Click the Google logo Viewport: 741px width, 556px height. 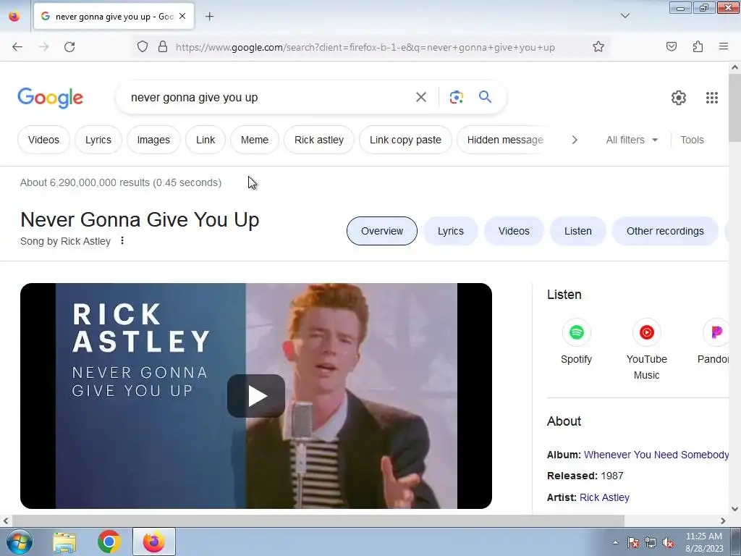click(x=50, y=98)
